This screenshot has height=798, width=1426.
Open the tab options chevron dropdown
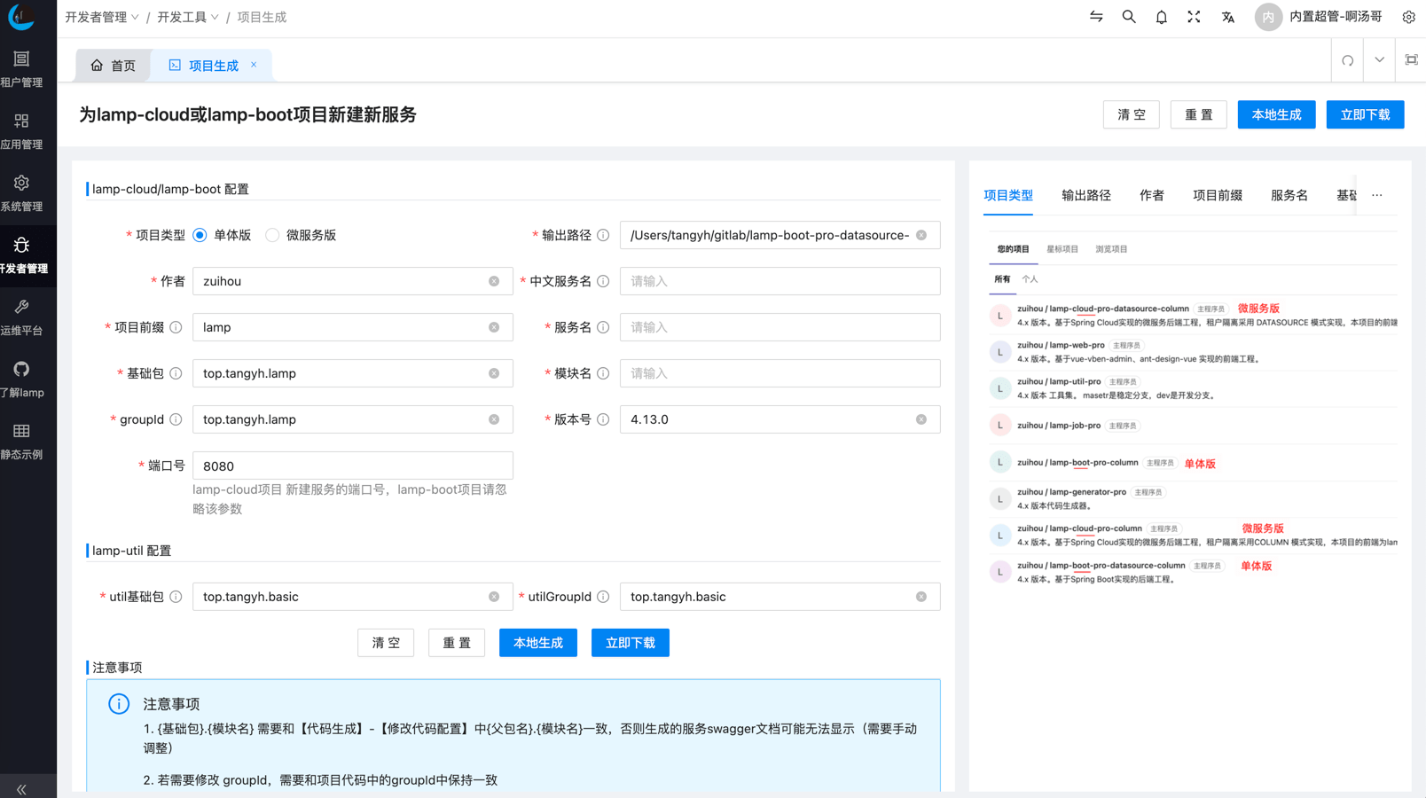click(1379, 60)
